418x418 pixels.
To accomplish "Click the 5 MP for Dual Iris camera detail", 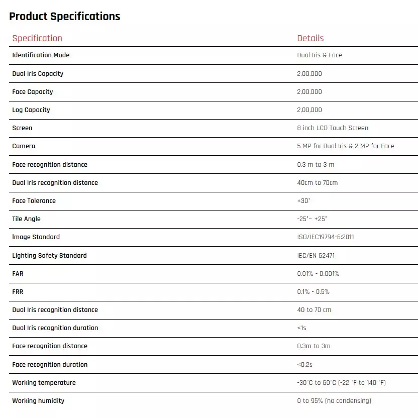I will 346,146.
